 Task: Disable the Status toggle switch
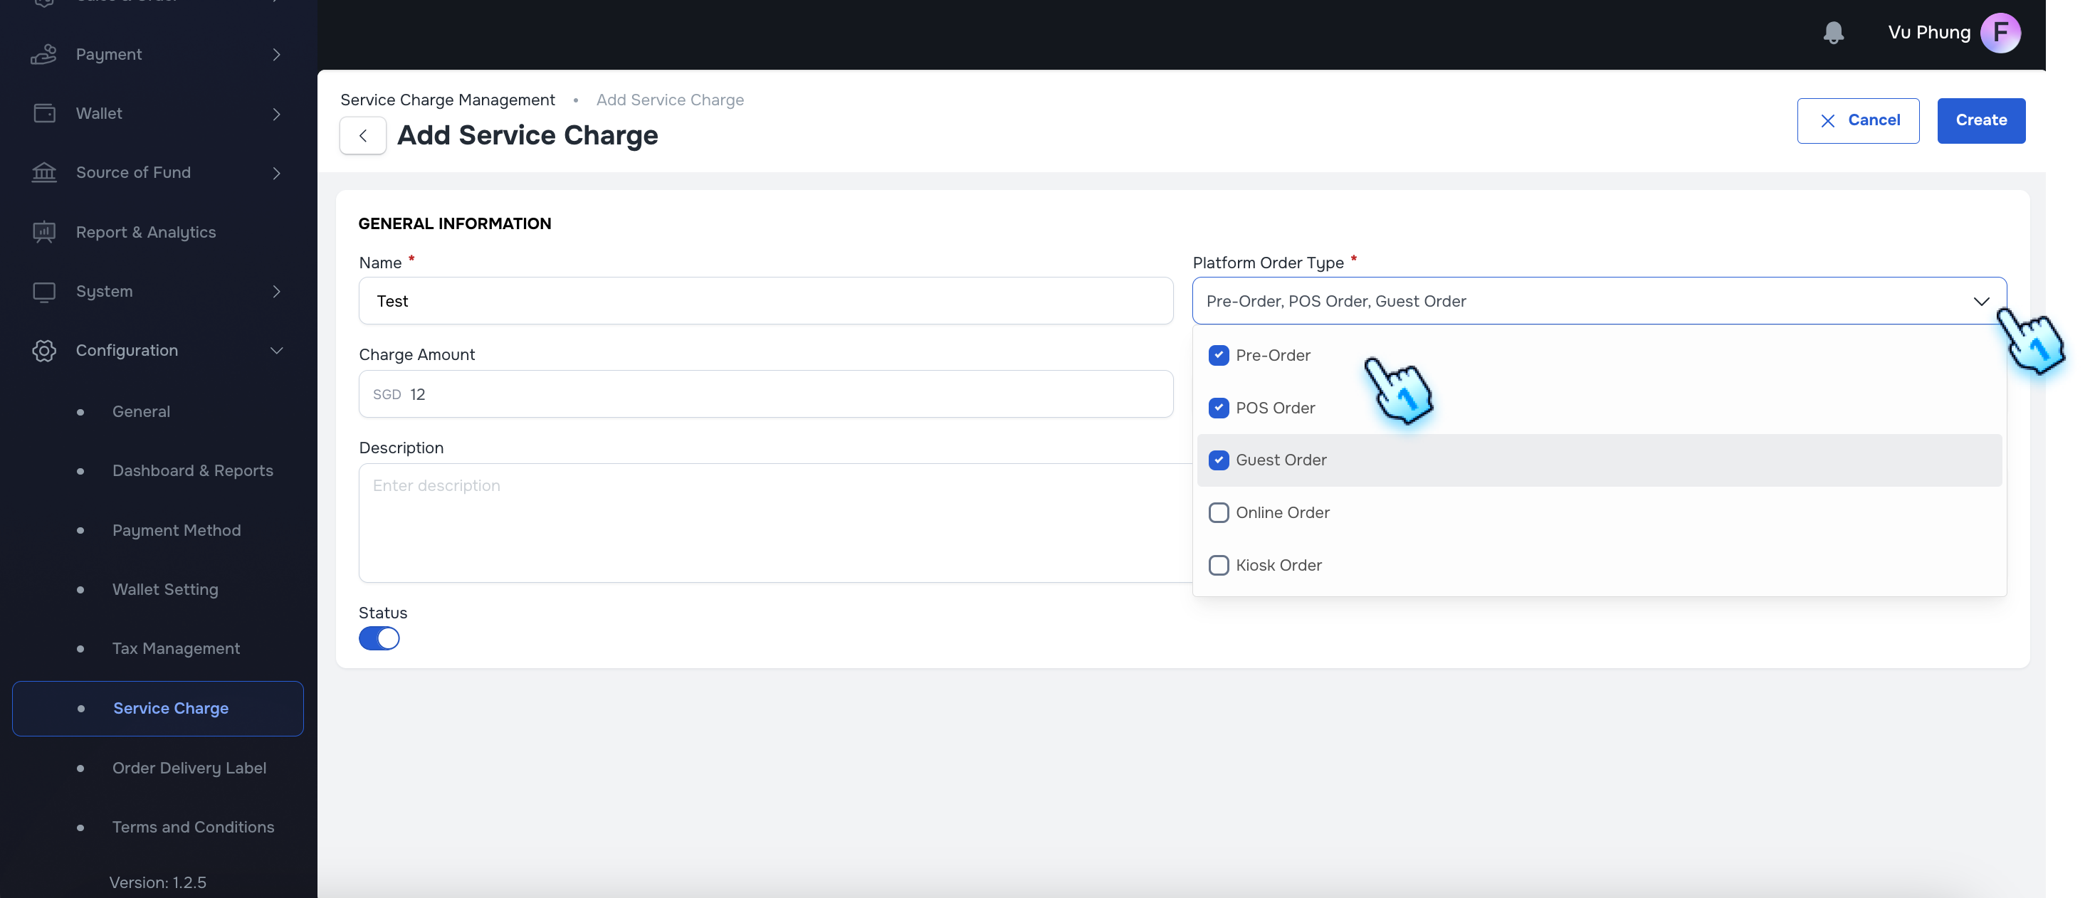(379, 638)
